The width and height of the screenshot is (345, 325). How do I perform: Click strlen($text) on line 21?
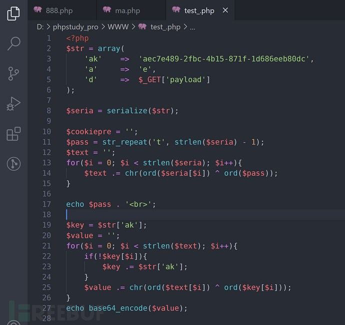(172, 246)
